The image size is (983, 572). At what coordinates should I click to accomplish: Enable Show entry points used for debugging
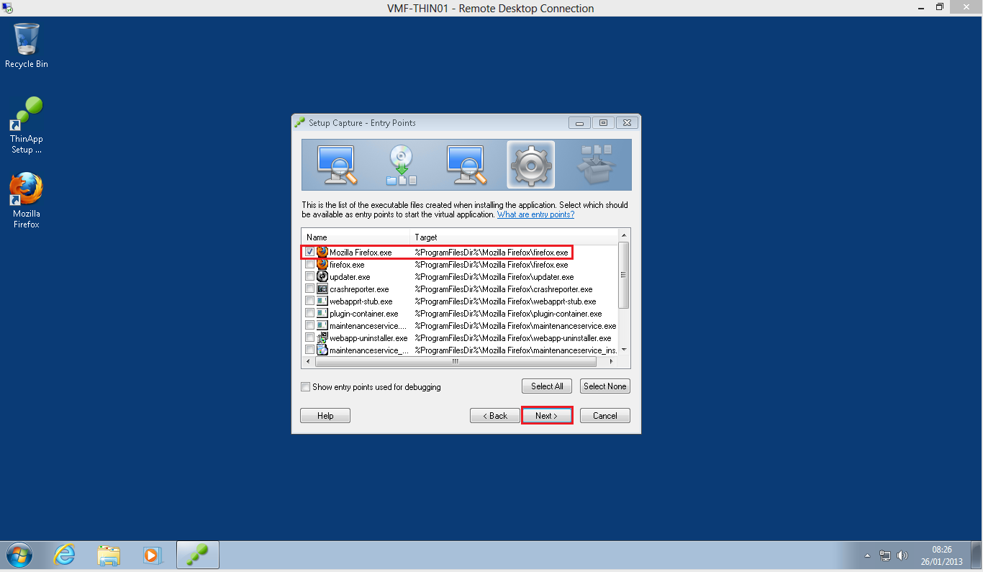click(306, 387)
